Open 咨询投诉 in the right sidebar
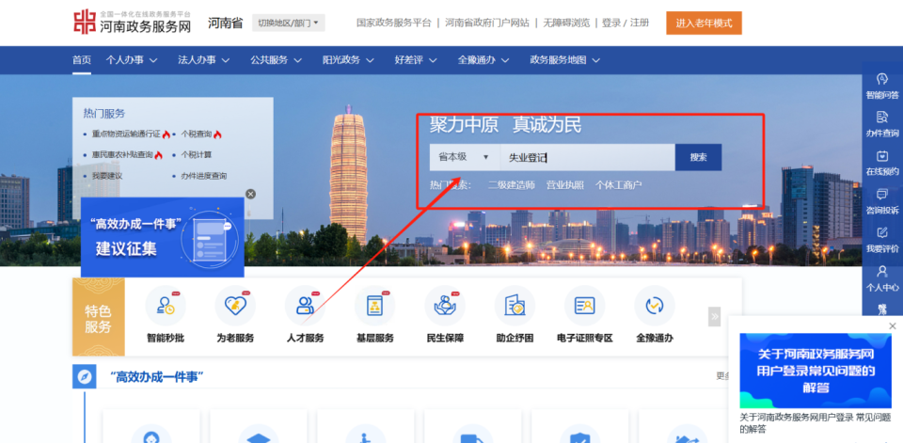The width and height of the screenshot is (903, 443). point(882,201)
